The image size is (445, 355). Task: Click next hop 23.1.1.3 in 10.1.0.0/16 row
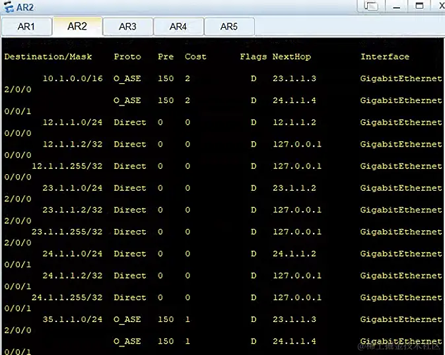click(294, 79)
